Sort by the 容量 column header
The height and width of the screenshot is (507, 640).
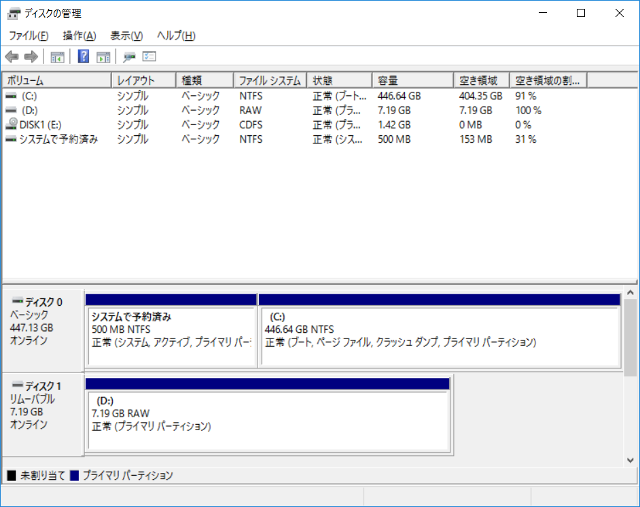coord(413,80)
